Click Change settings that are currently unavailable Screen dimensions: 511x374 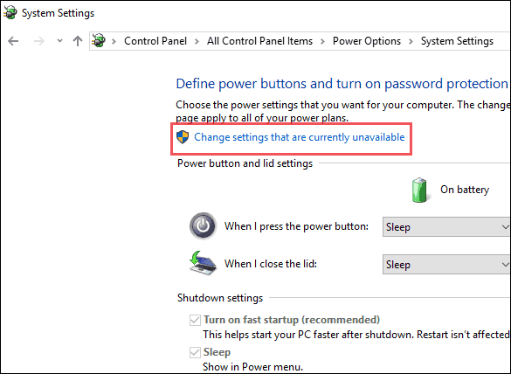pos(299,137)
